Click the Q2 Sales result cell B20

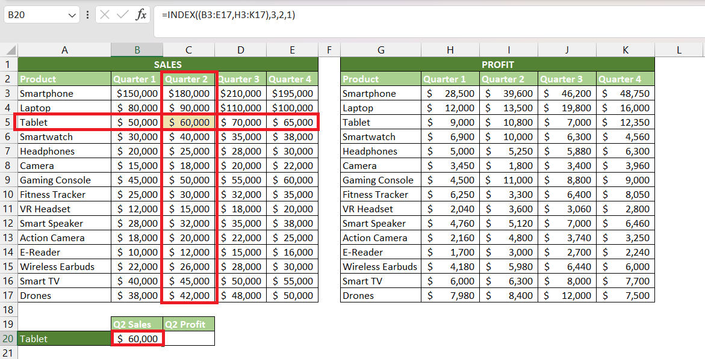click(x=137, y=339)
